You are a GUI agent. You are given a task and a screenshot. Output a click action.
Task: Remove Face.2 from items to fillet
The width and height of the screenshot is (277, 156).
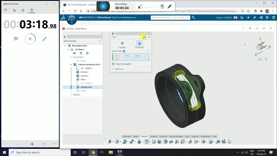pos(132,55)
